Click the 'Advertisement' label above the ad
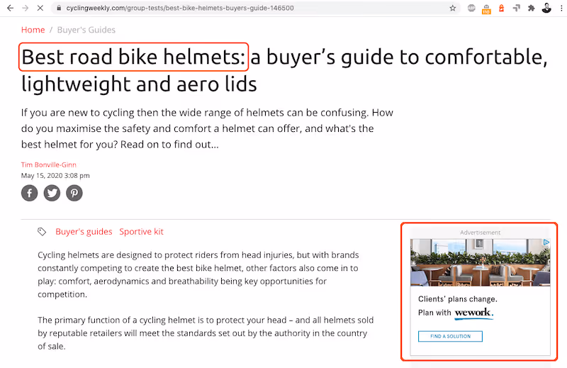The image size is (567, 368). click(481, 233)
